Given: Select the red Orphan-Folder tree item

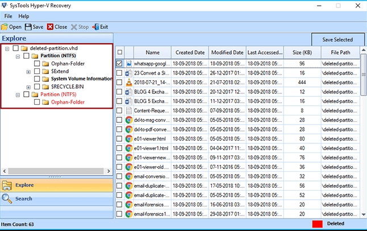Looking at the screenshot, I should coord(68,102).
